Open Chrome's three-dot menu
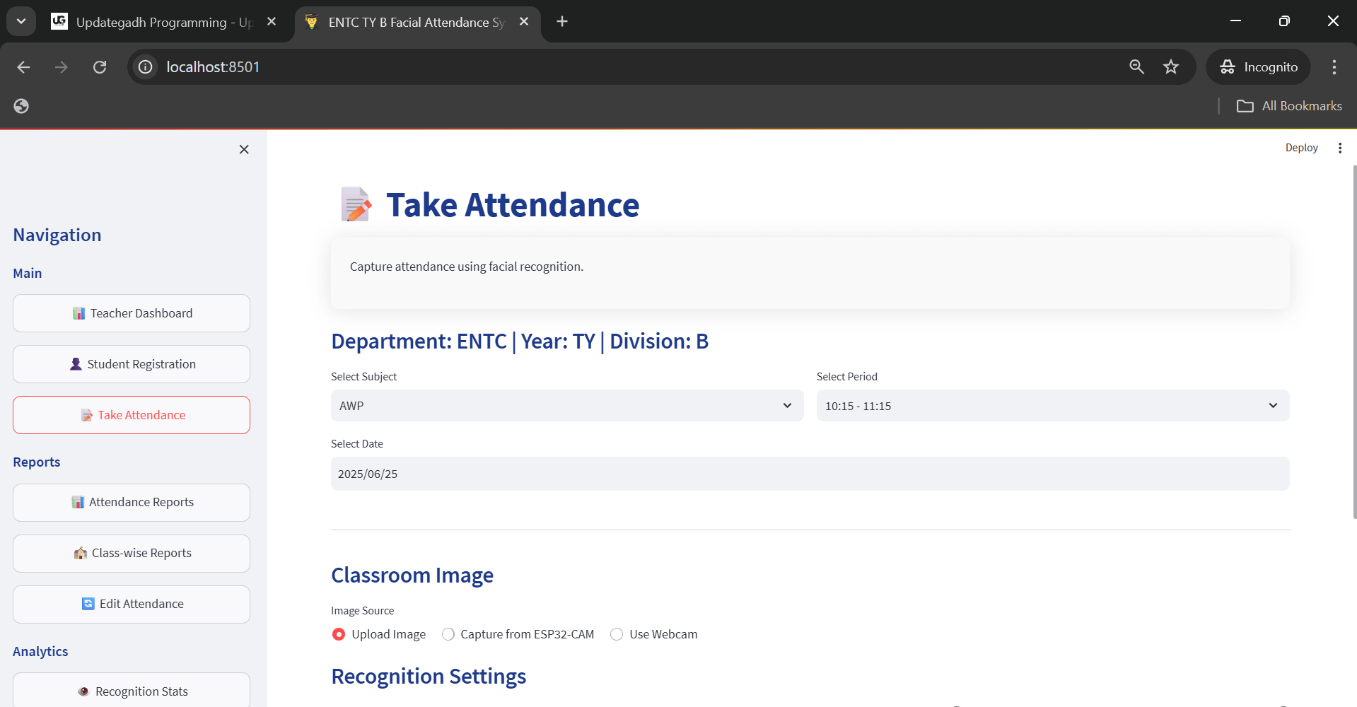Image resolution: width=1357 pixels, height=707 pixels. tap(1334, 67)
